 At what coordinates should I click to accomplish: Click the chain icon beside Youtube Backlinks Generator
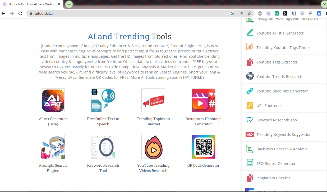[x=250, y=91]
